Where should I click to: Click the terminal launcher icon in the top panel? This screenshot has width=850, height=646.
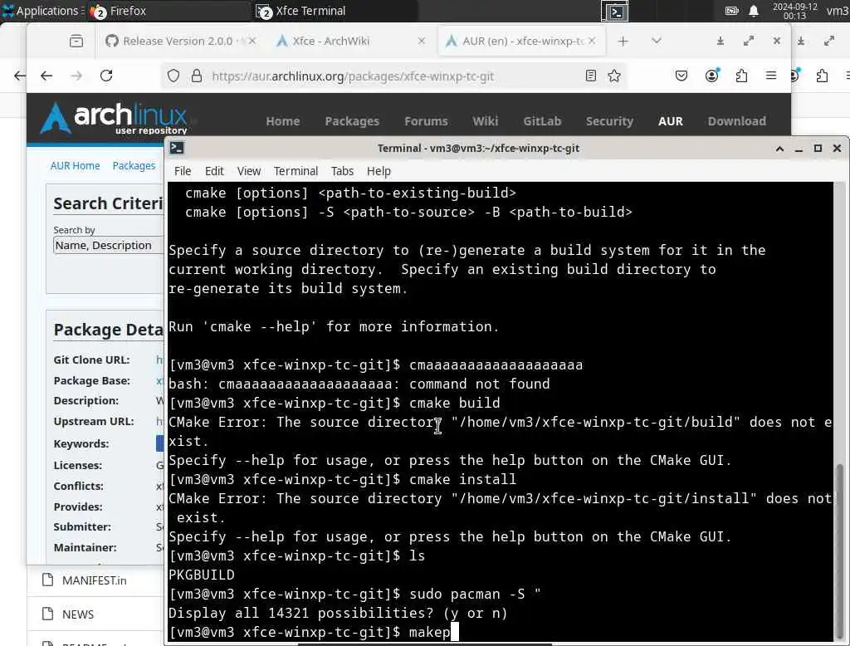pyautogui.click(x=615, y=11)
